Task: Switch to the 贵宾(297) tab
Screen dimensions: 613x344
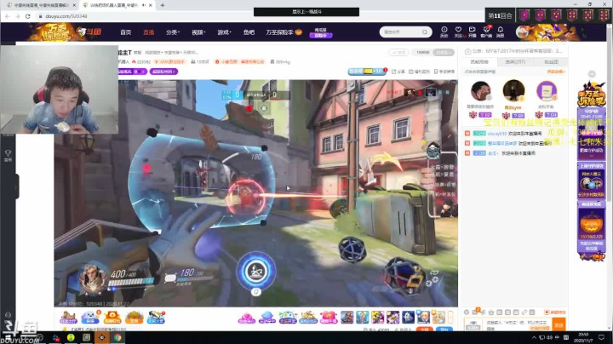Action: coord(515,62)
